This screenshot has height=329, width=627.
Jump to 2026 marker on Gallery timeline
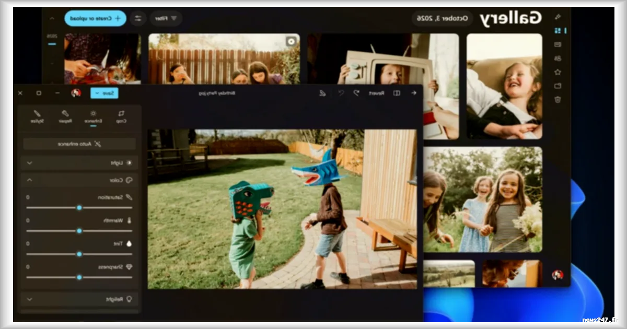coord(52,37)
